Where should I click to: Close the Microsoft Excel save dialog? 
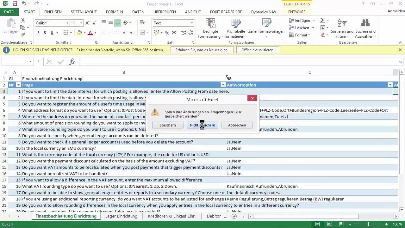point(252,98)
